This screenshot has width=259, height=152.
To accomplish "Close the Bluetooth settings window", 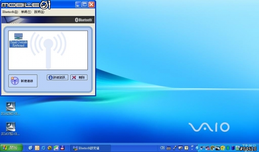I will (x=91, y=4).
